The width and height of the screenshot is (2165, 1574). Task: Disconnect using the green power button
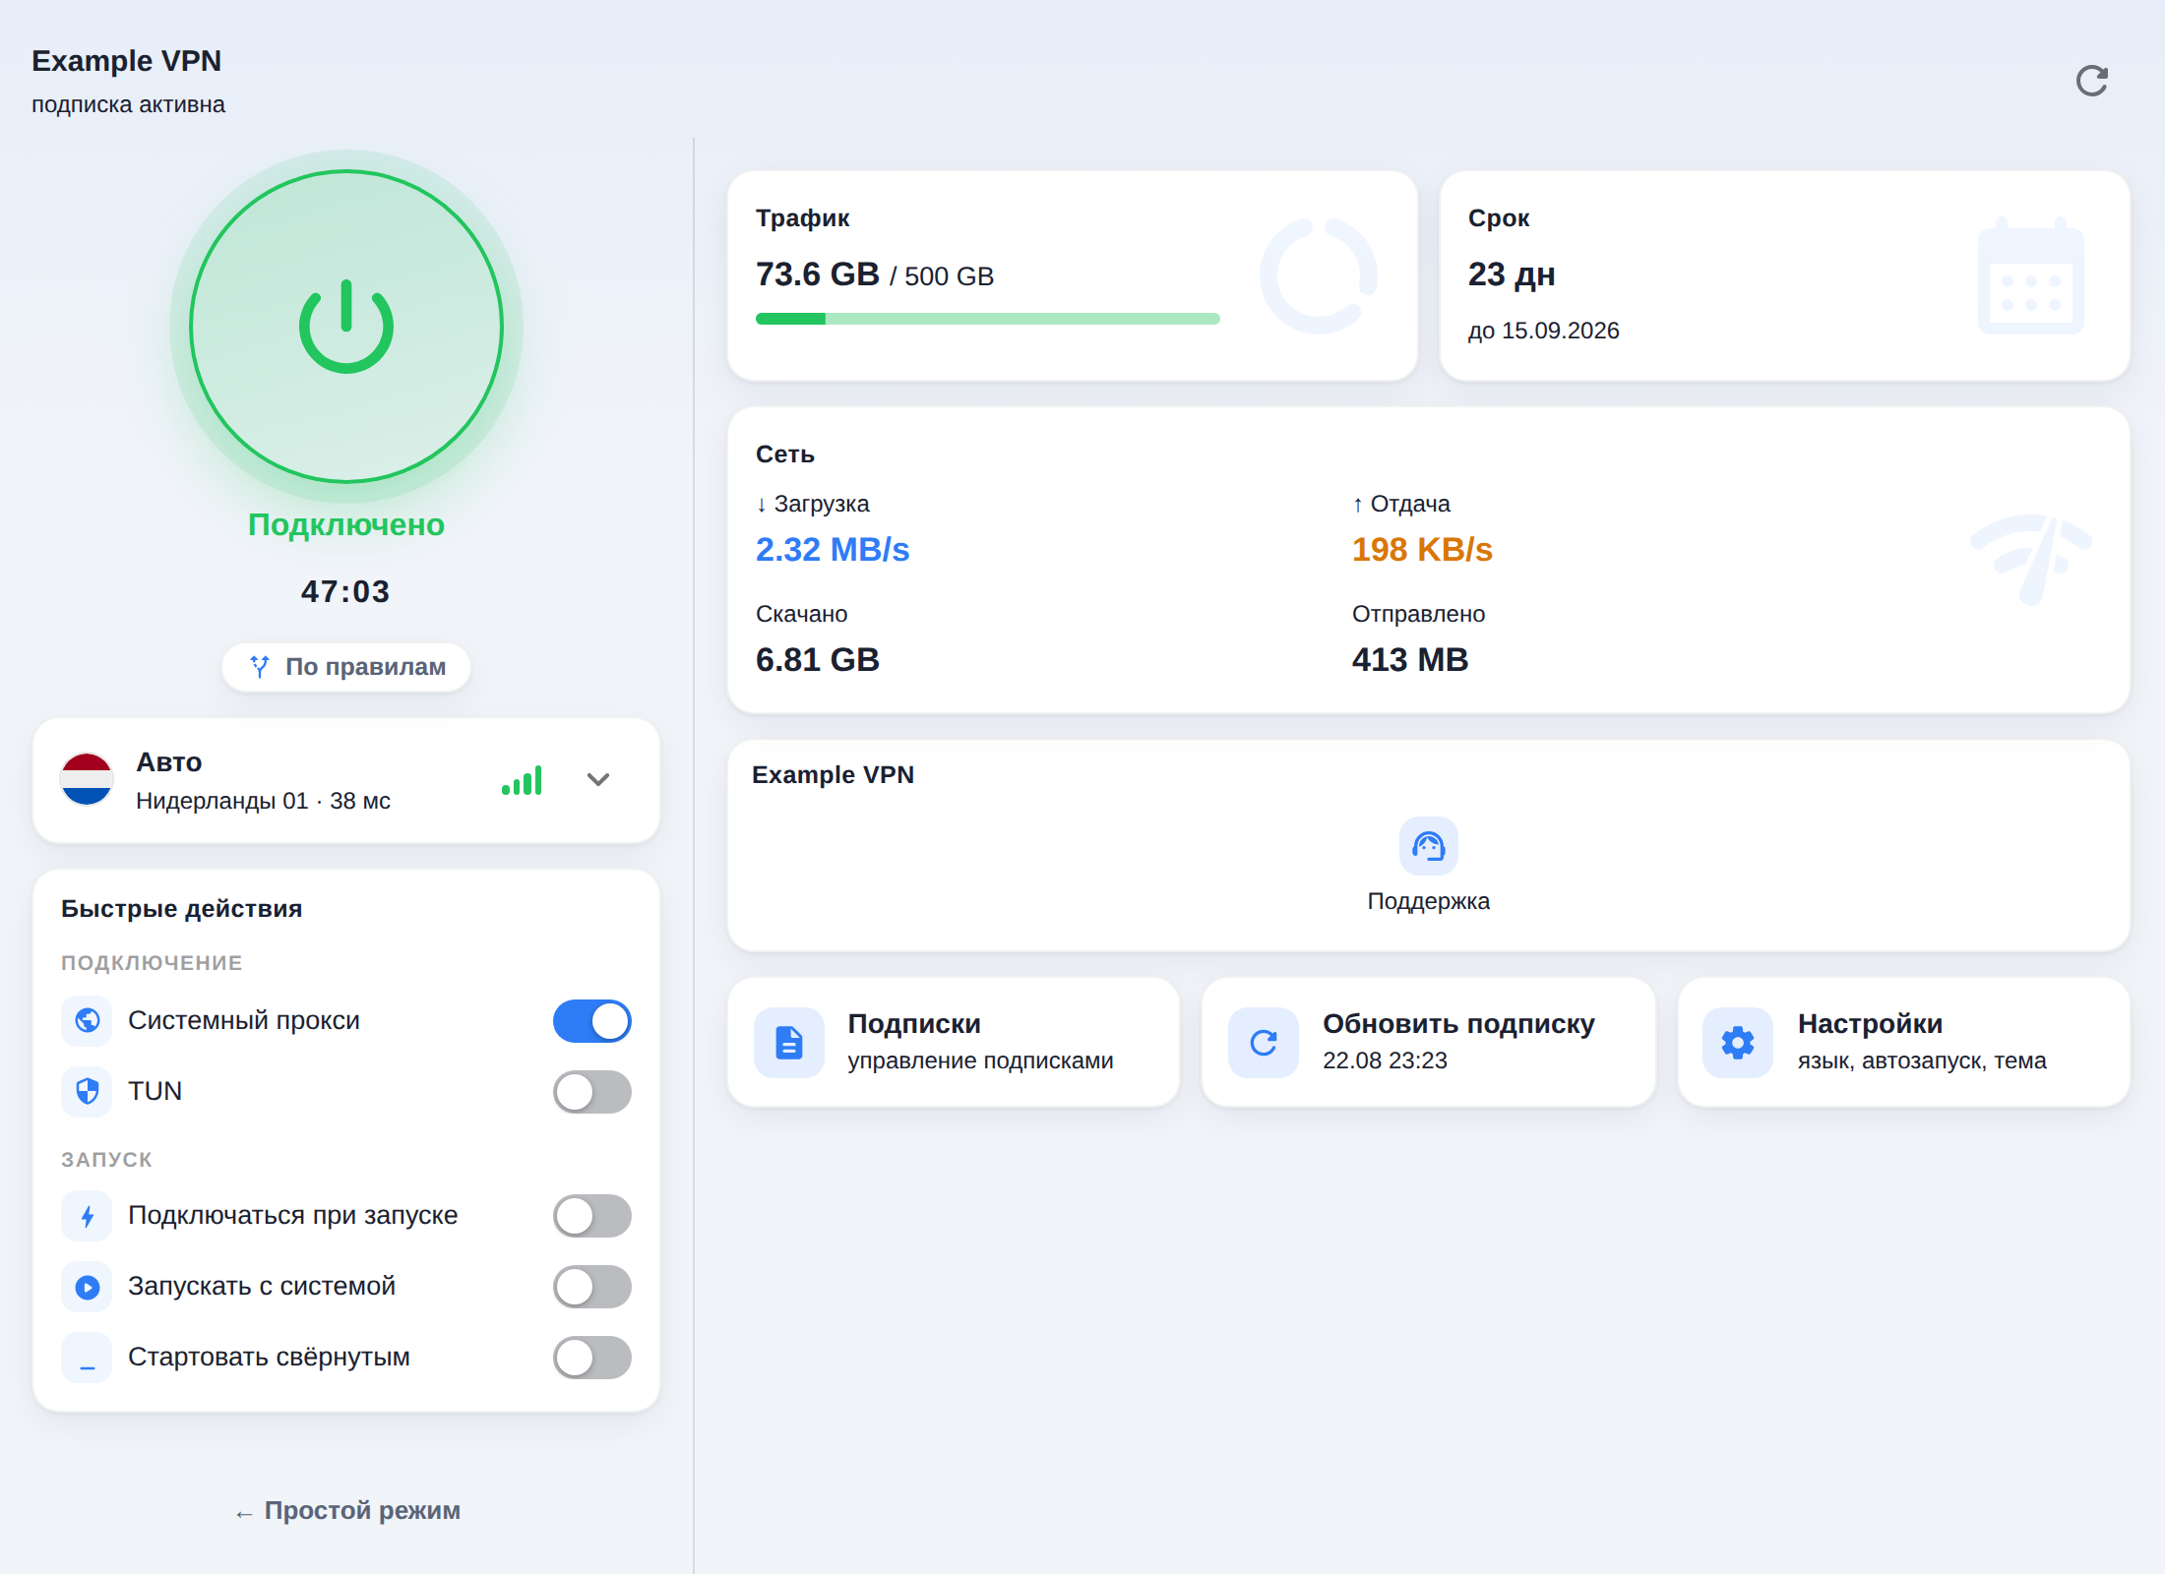(346, 327)
